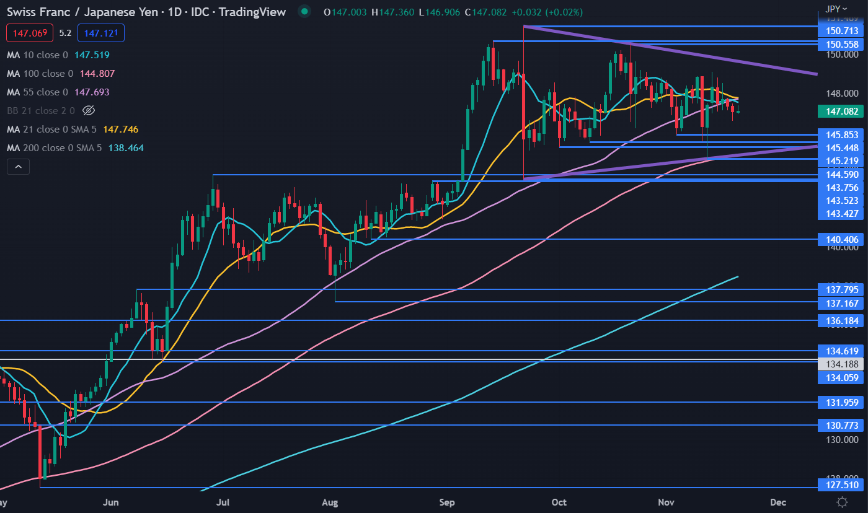
Task: Click the blue buy price 147.121 button
Action: [x=101, y=33]
